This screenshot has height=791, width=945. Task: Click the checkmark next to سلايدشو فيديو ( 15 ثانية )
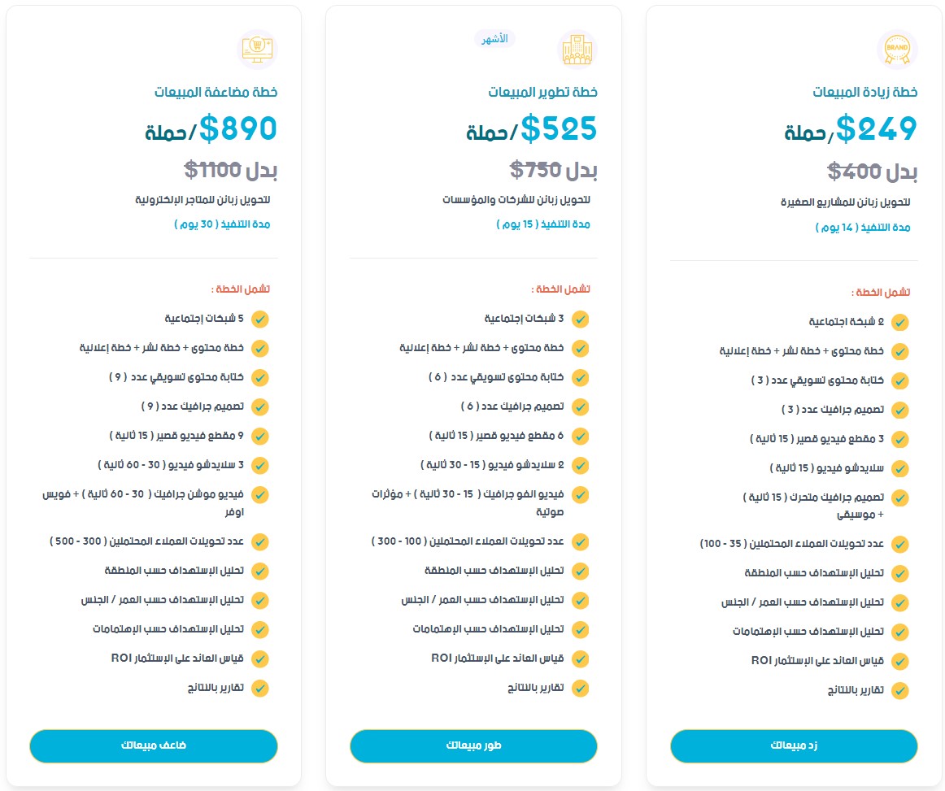pos(900,468)
